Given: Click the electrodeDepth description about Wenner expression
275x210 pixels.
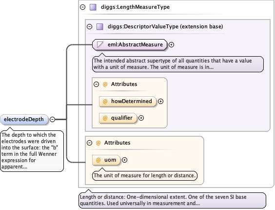Looking at the screenshot, I should (32, 151).
